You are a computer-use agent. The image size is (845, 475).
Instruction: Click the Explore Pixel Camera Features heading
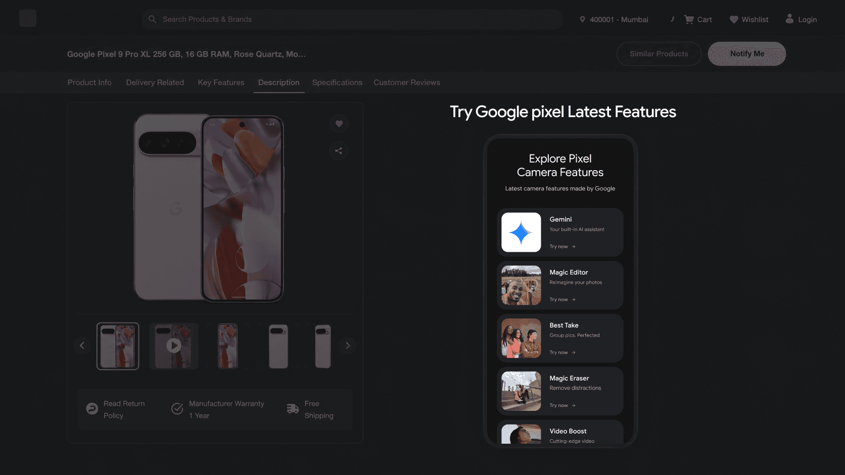[x=560, y=166]
